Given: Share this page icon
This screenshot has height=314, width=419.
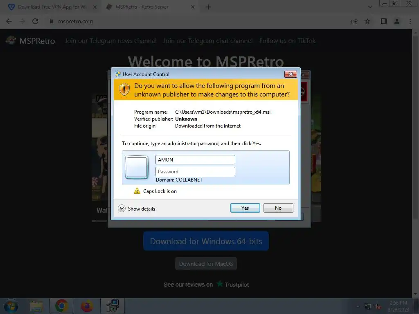Looking at the screenshot, I should pyautogui.click(x=354, y=21).
